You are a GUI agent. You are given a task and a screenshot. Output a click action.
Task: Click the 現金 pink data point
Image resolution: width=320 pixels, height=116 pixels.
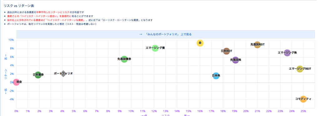[x=16, y=82]
